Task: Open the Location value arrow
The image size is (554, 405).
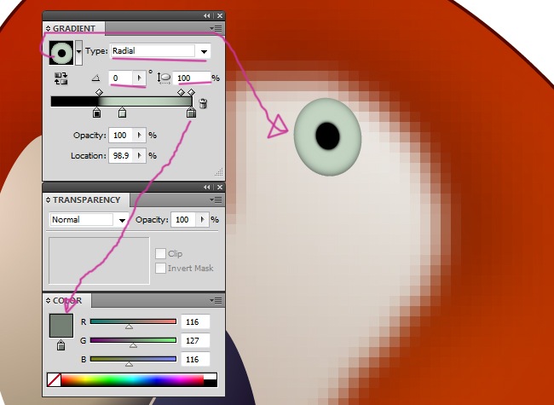Action: pos(140,155)
